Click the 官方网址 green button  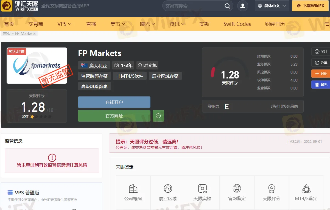(114, 116)
